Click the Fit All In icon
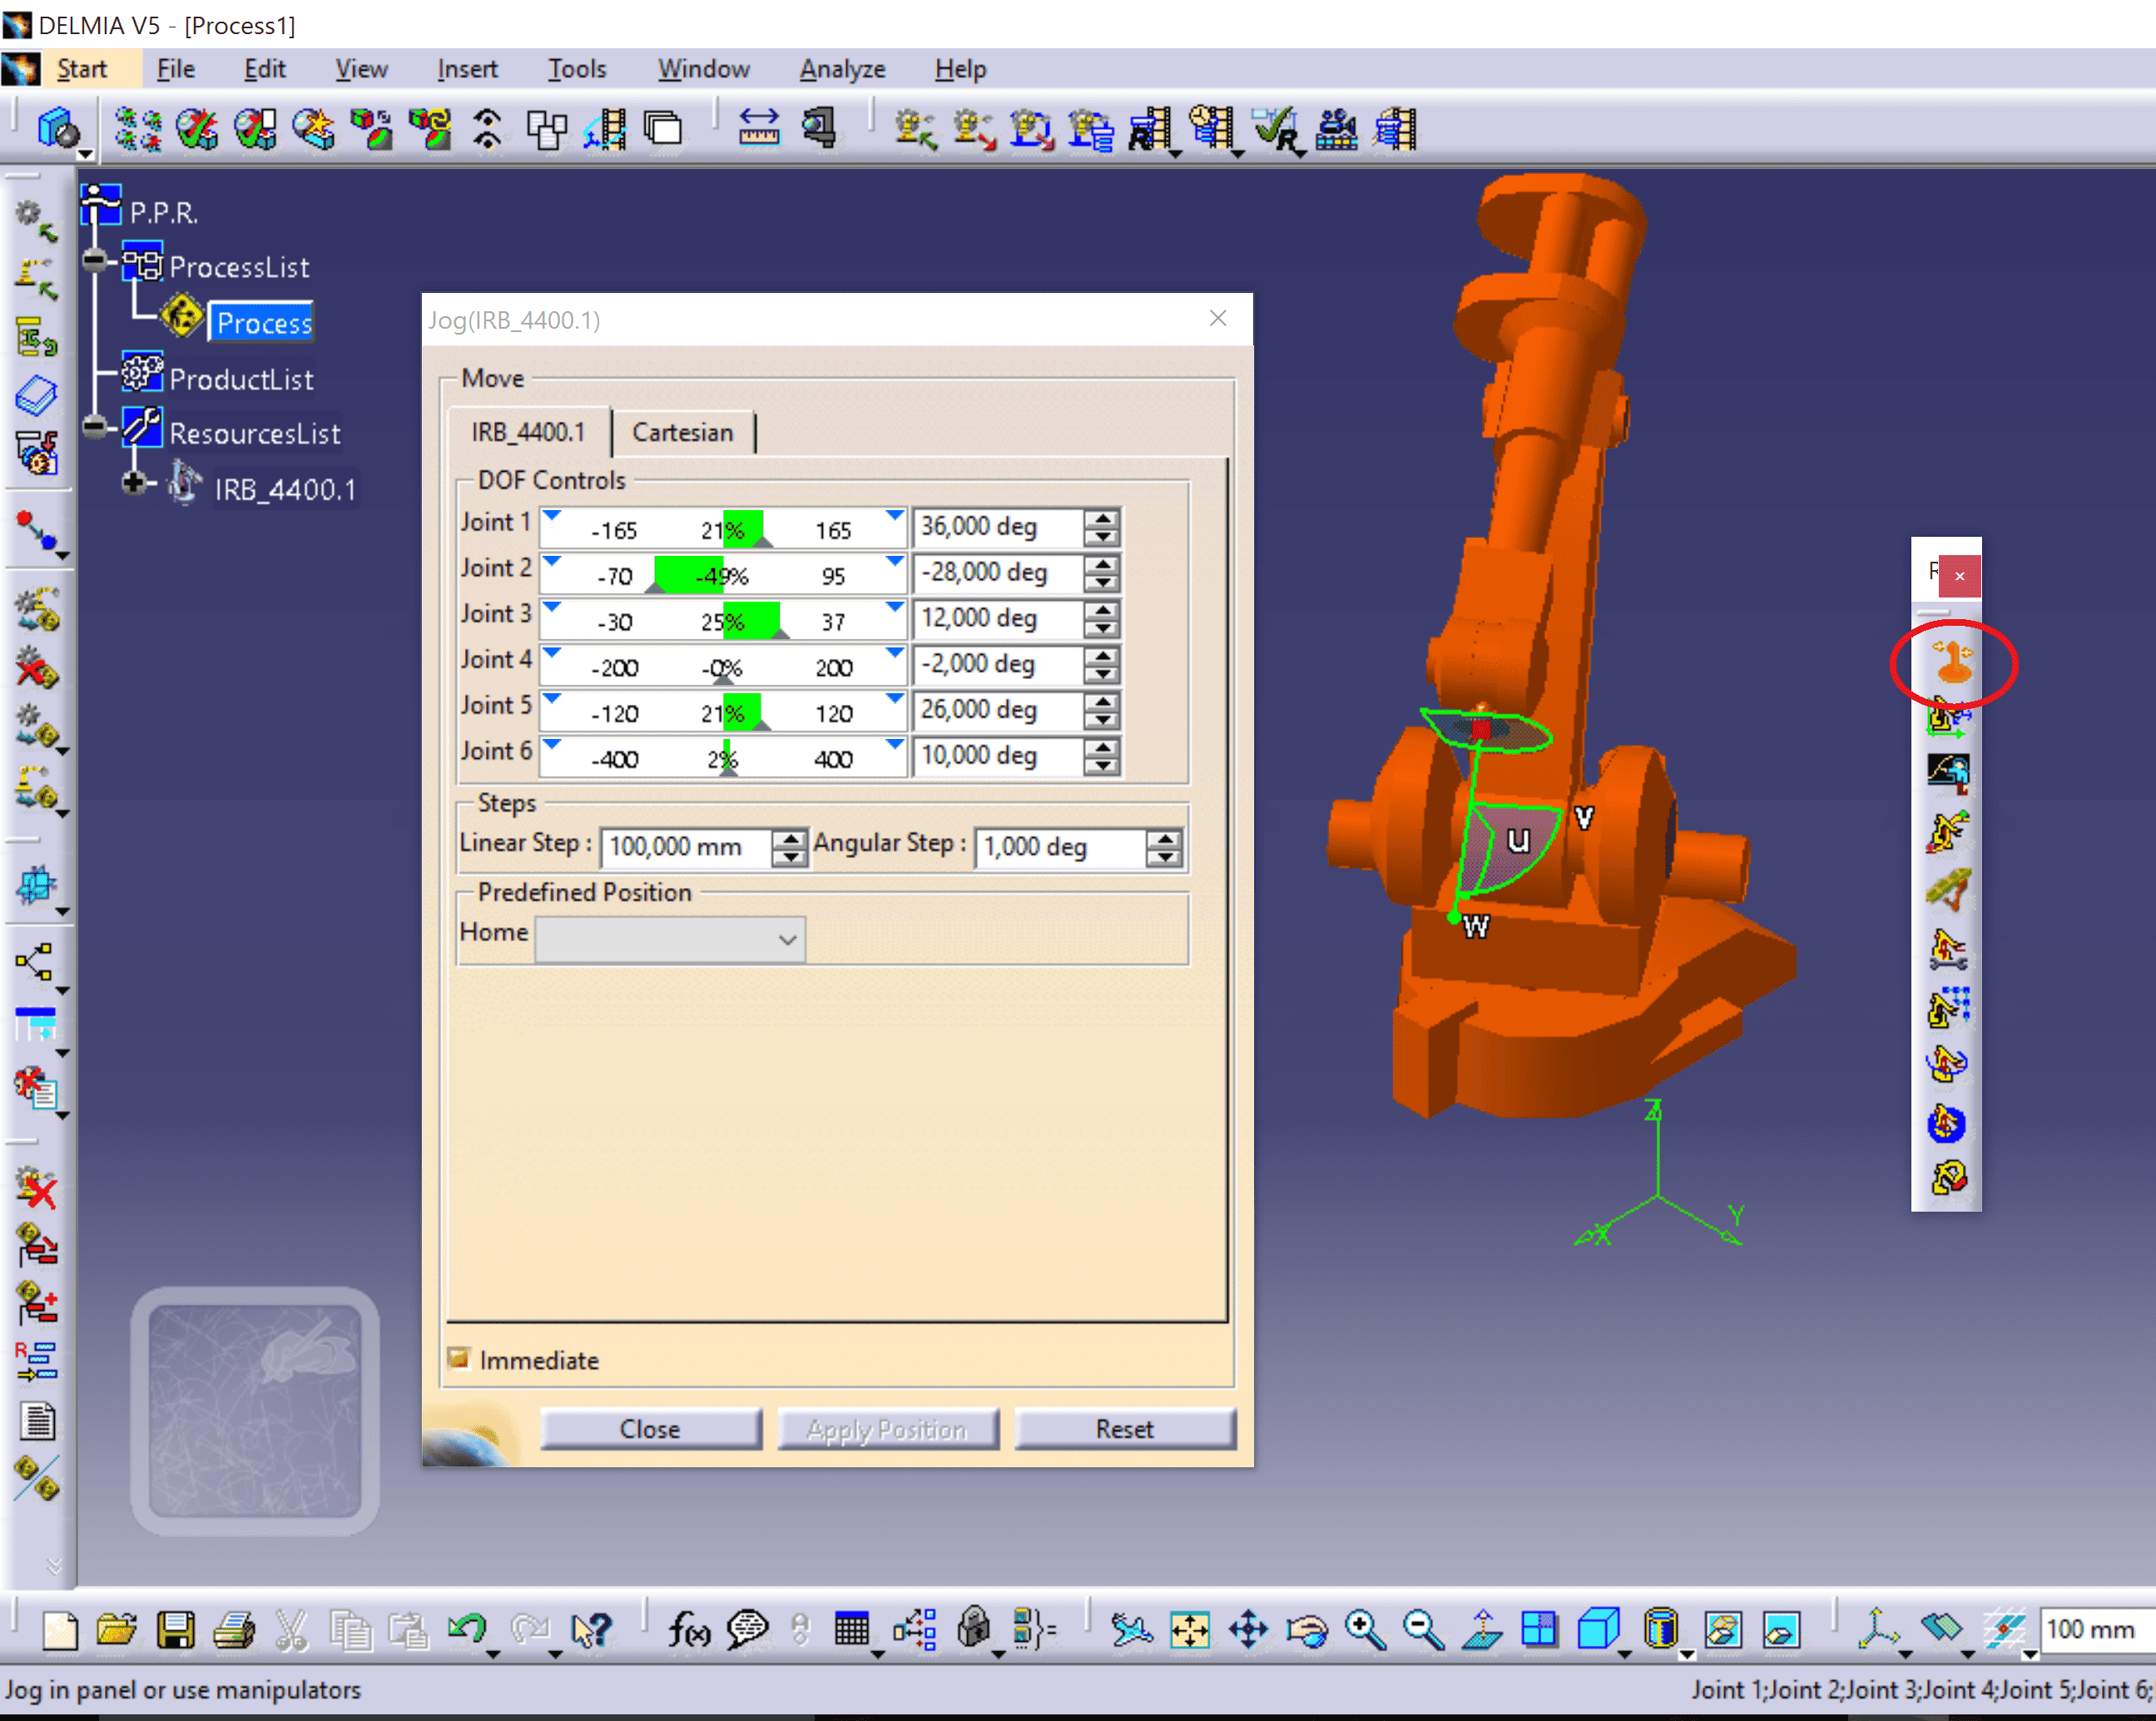Image resolution: width=2156 pixels, height=1721 pixels. click(1190, 1630)
